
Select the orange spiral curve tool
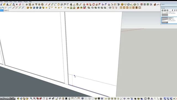(x=59, y=4)
